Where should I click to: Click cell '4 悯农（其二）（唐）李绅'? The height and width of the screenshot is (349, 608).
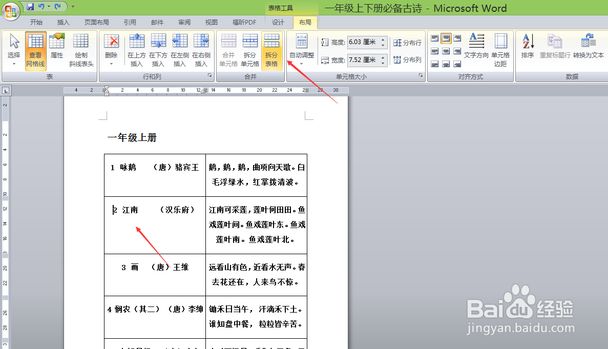pos(155,317)
